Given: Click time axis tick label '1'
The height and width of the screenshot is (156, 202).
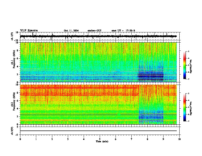Looking at the screenshot, I should pyautogui.click(x=36, y=139).
